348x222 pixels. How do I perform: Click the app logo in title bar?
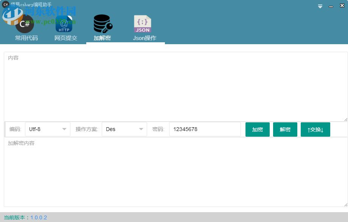[6, 5]
